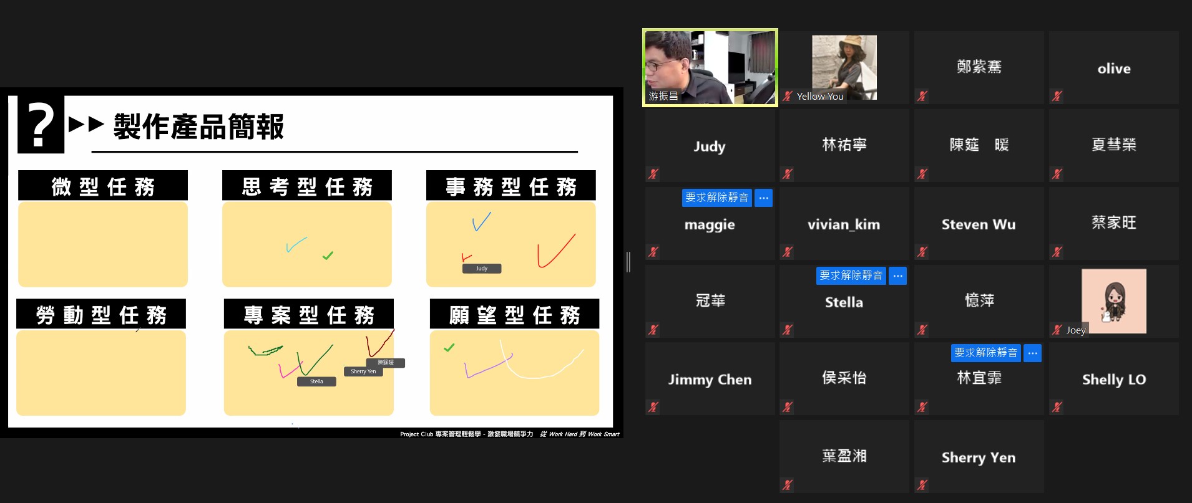Viewport: 1192px width, 503px height.
Task: Click the muted microphone icon on Judy's tile
Action: pos(653,174)
